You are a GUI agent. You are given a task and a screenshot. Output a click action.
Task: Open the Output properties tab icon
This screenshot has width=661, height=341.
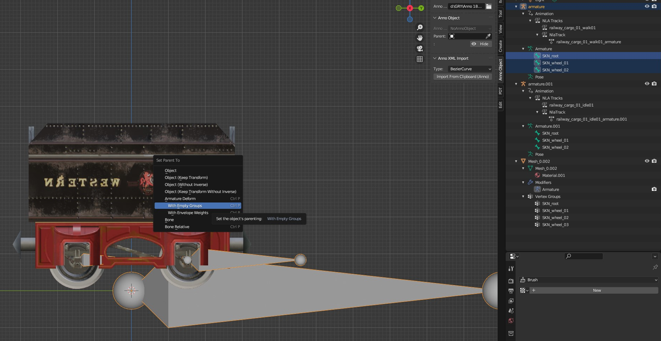511,291
